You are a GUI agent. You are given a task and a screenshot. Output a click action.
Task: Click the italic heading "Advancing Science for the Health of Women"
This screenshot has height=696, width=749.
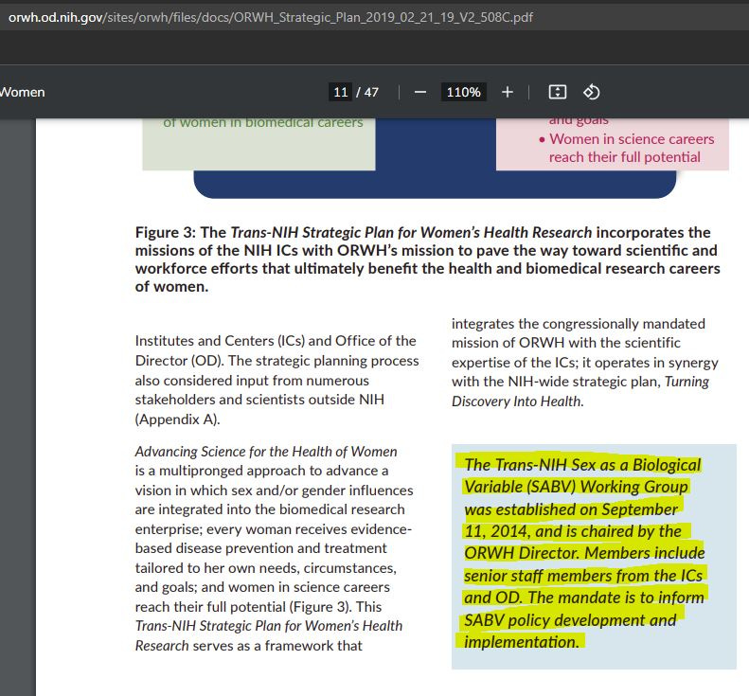(266, 452)
